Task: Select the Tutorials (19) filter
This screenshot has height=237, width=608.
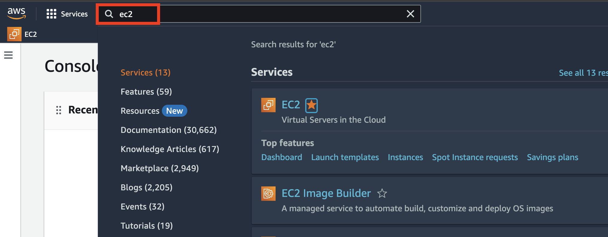Action: point(147,226)
